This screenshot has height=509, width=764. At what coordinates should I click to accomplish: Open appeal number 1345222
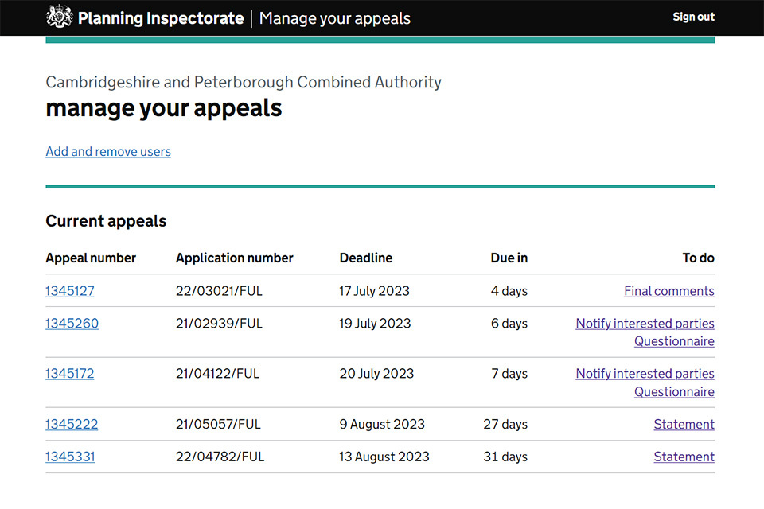[x=72, y=424]
